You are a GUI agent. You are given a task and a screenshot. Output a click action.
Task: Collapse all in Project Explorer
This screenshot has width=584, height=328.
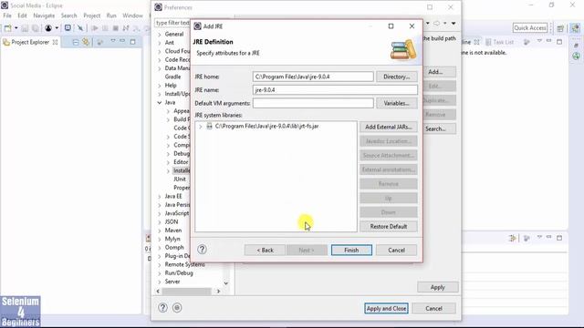coord(76,42)
